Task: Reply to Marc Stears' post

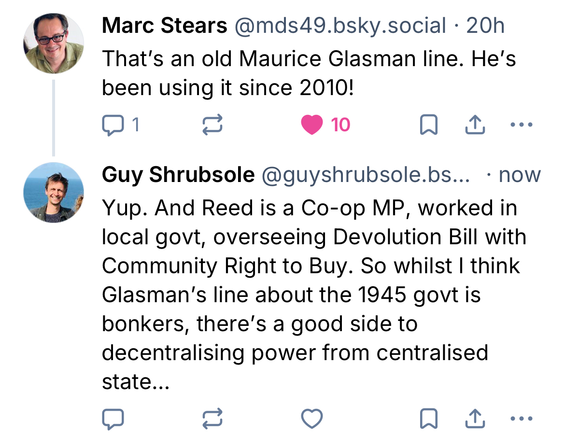Action: [x=113, y=126]
